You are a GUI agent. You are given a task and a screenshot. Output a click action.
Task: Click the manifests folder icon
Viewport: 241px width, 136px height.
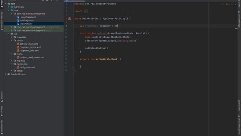(x=12, y=7)
